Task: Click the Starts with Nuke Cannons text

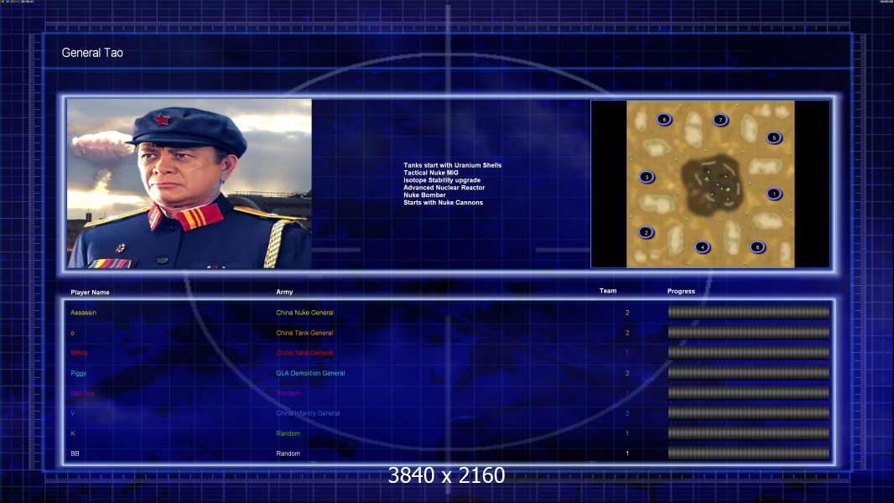Action: point(443,202)
